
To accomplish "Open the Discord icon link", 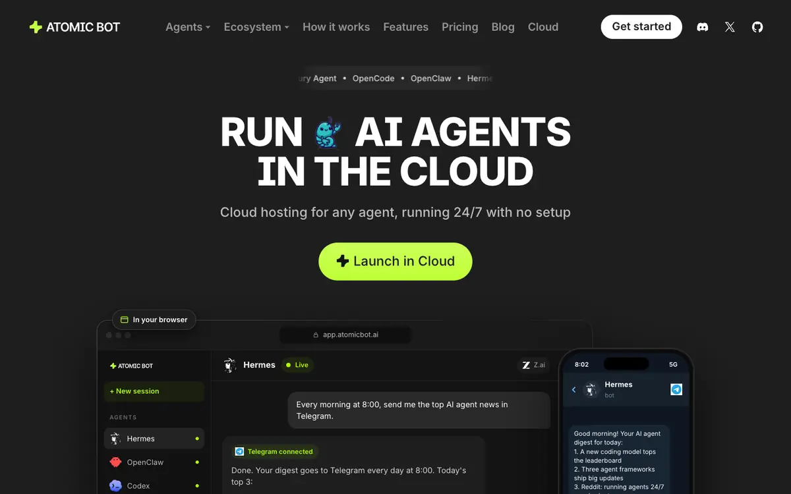I will pos(703,27).
